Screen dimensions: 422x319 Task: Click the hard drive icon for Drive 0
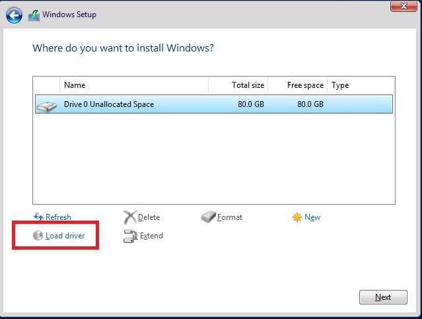tap(47, 106)
